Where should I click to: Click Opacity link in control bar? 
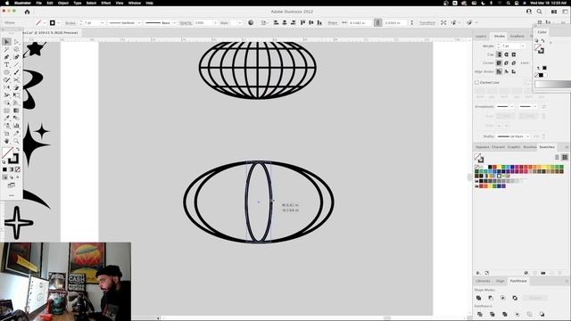tap(186, 23)
